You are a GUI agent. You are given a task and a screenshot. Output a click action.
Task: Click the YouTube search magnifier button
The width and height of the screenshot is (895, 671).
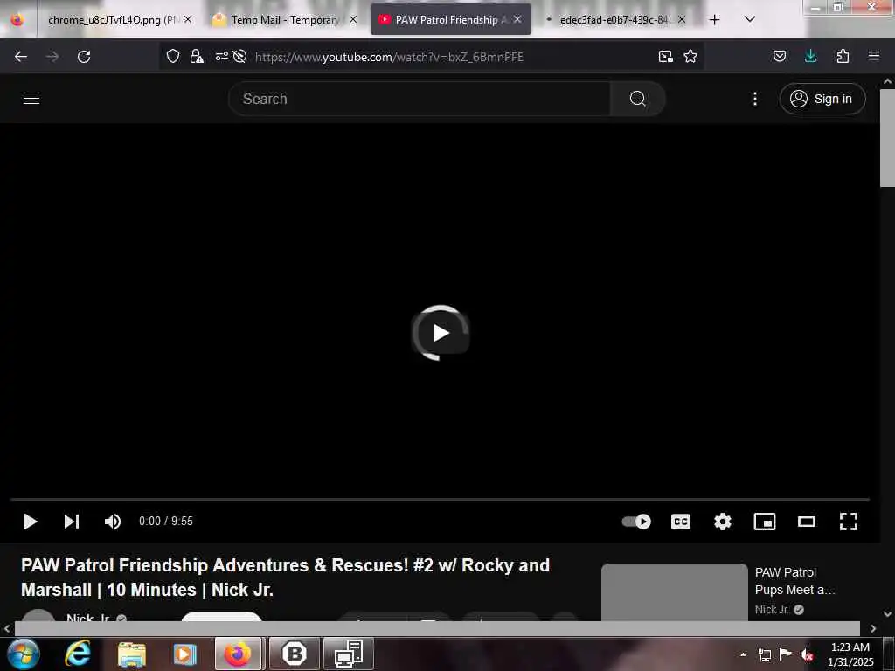click(x=637, y=99)
